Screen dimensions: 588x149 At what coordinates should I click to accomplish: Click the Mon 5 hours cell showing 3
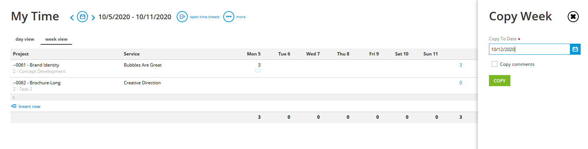pos(259,65)
